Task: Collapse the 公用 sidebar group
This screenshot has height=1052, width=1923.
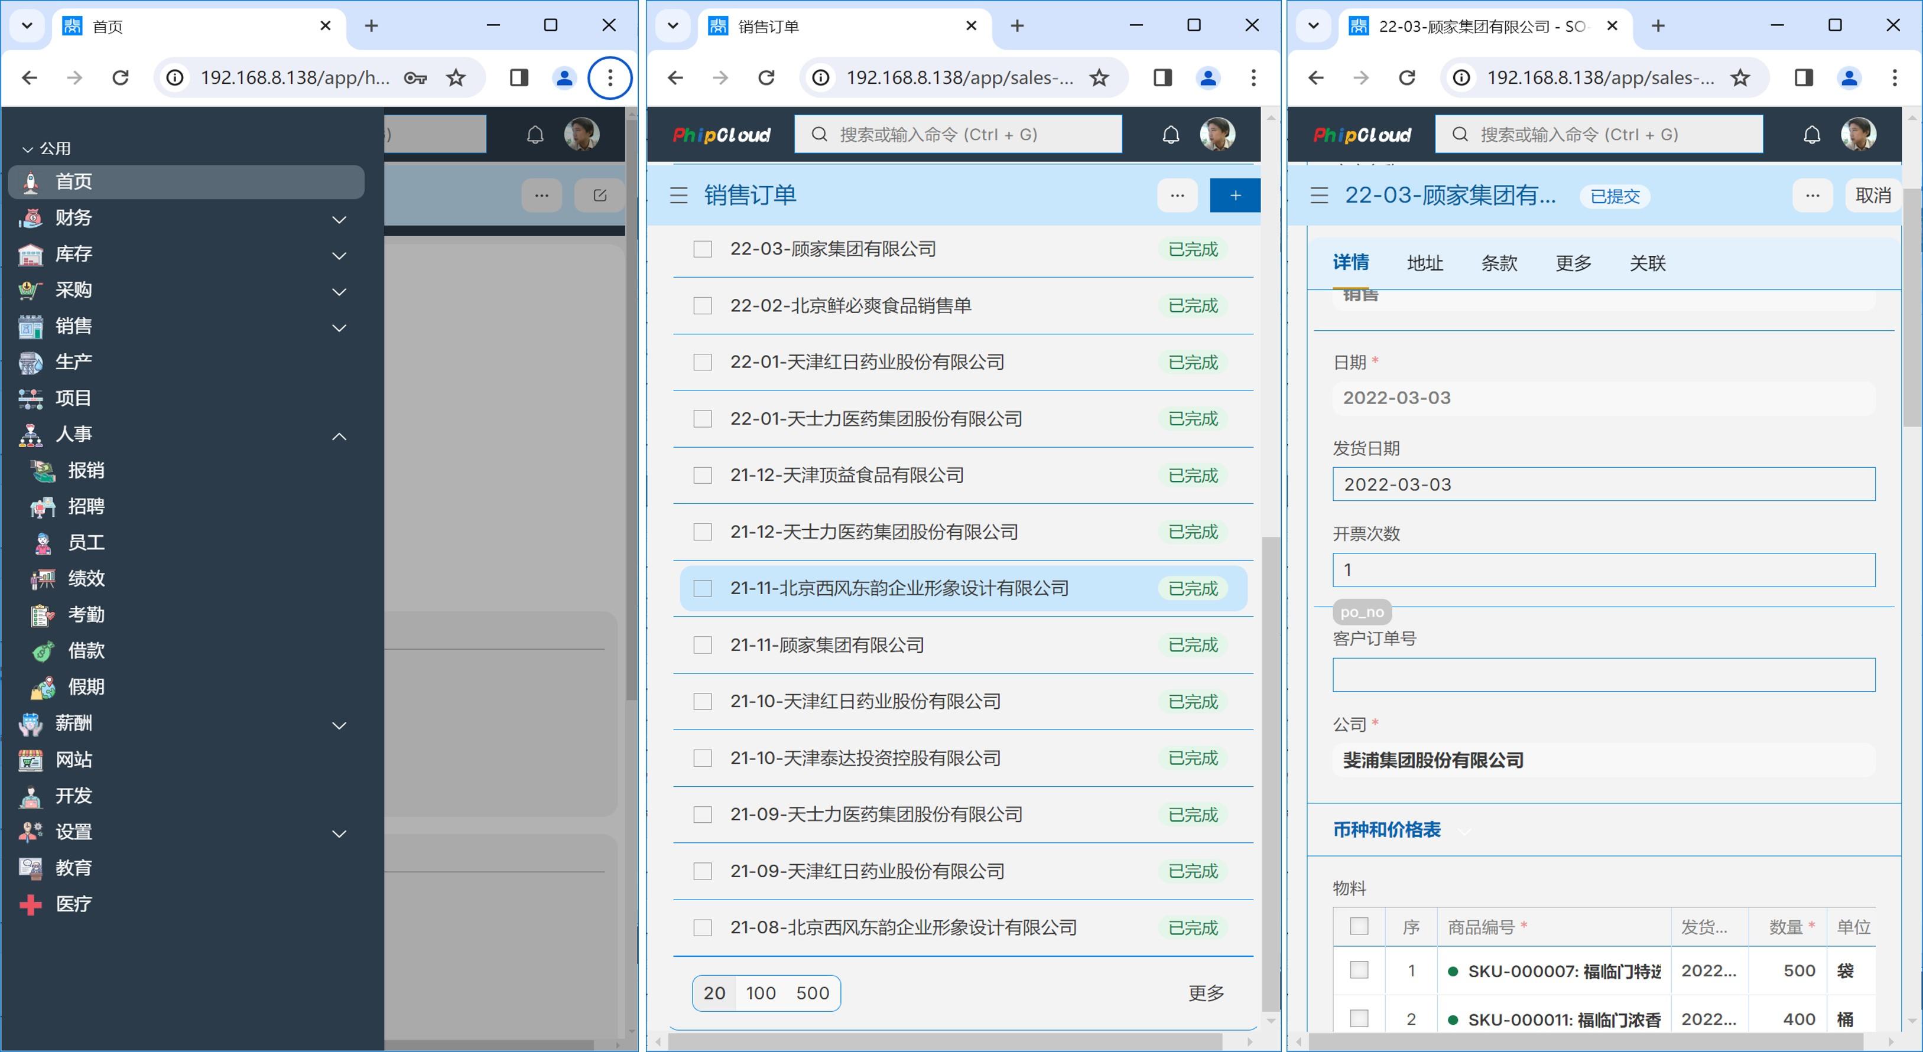Action: coord(47,148)
